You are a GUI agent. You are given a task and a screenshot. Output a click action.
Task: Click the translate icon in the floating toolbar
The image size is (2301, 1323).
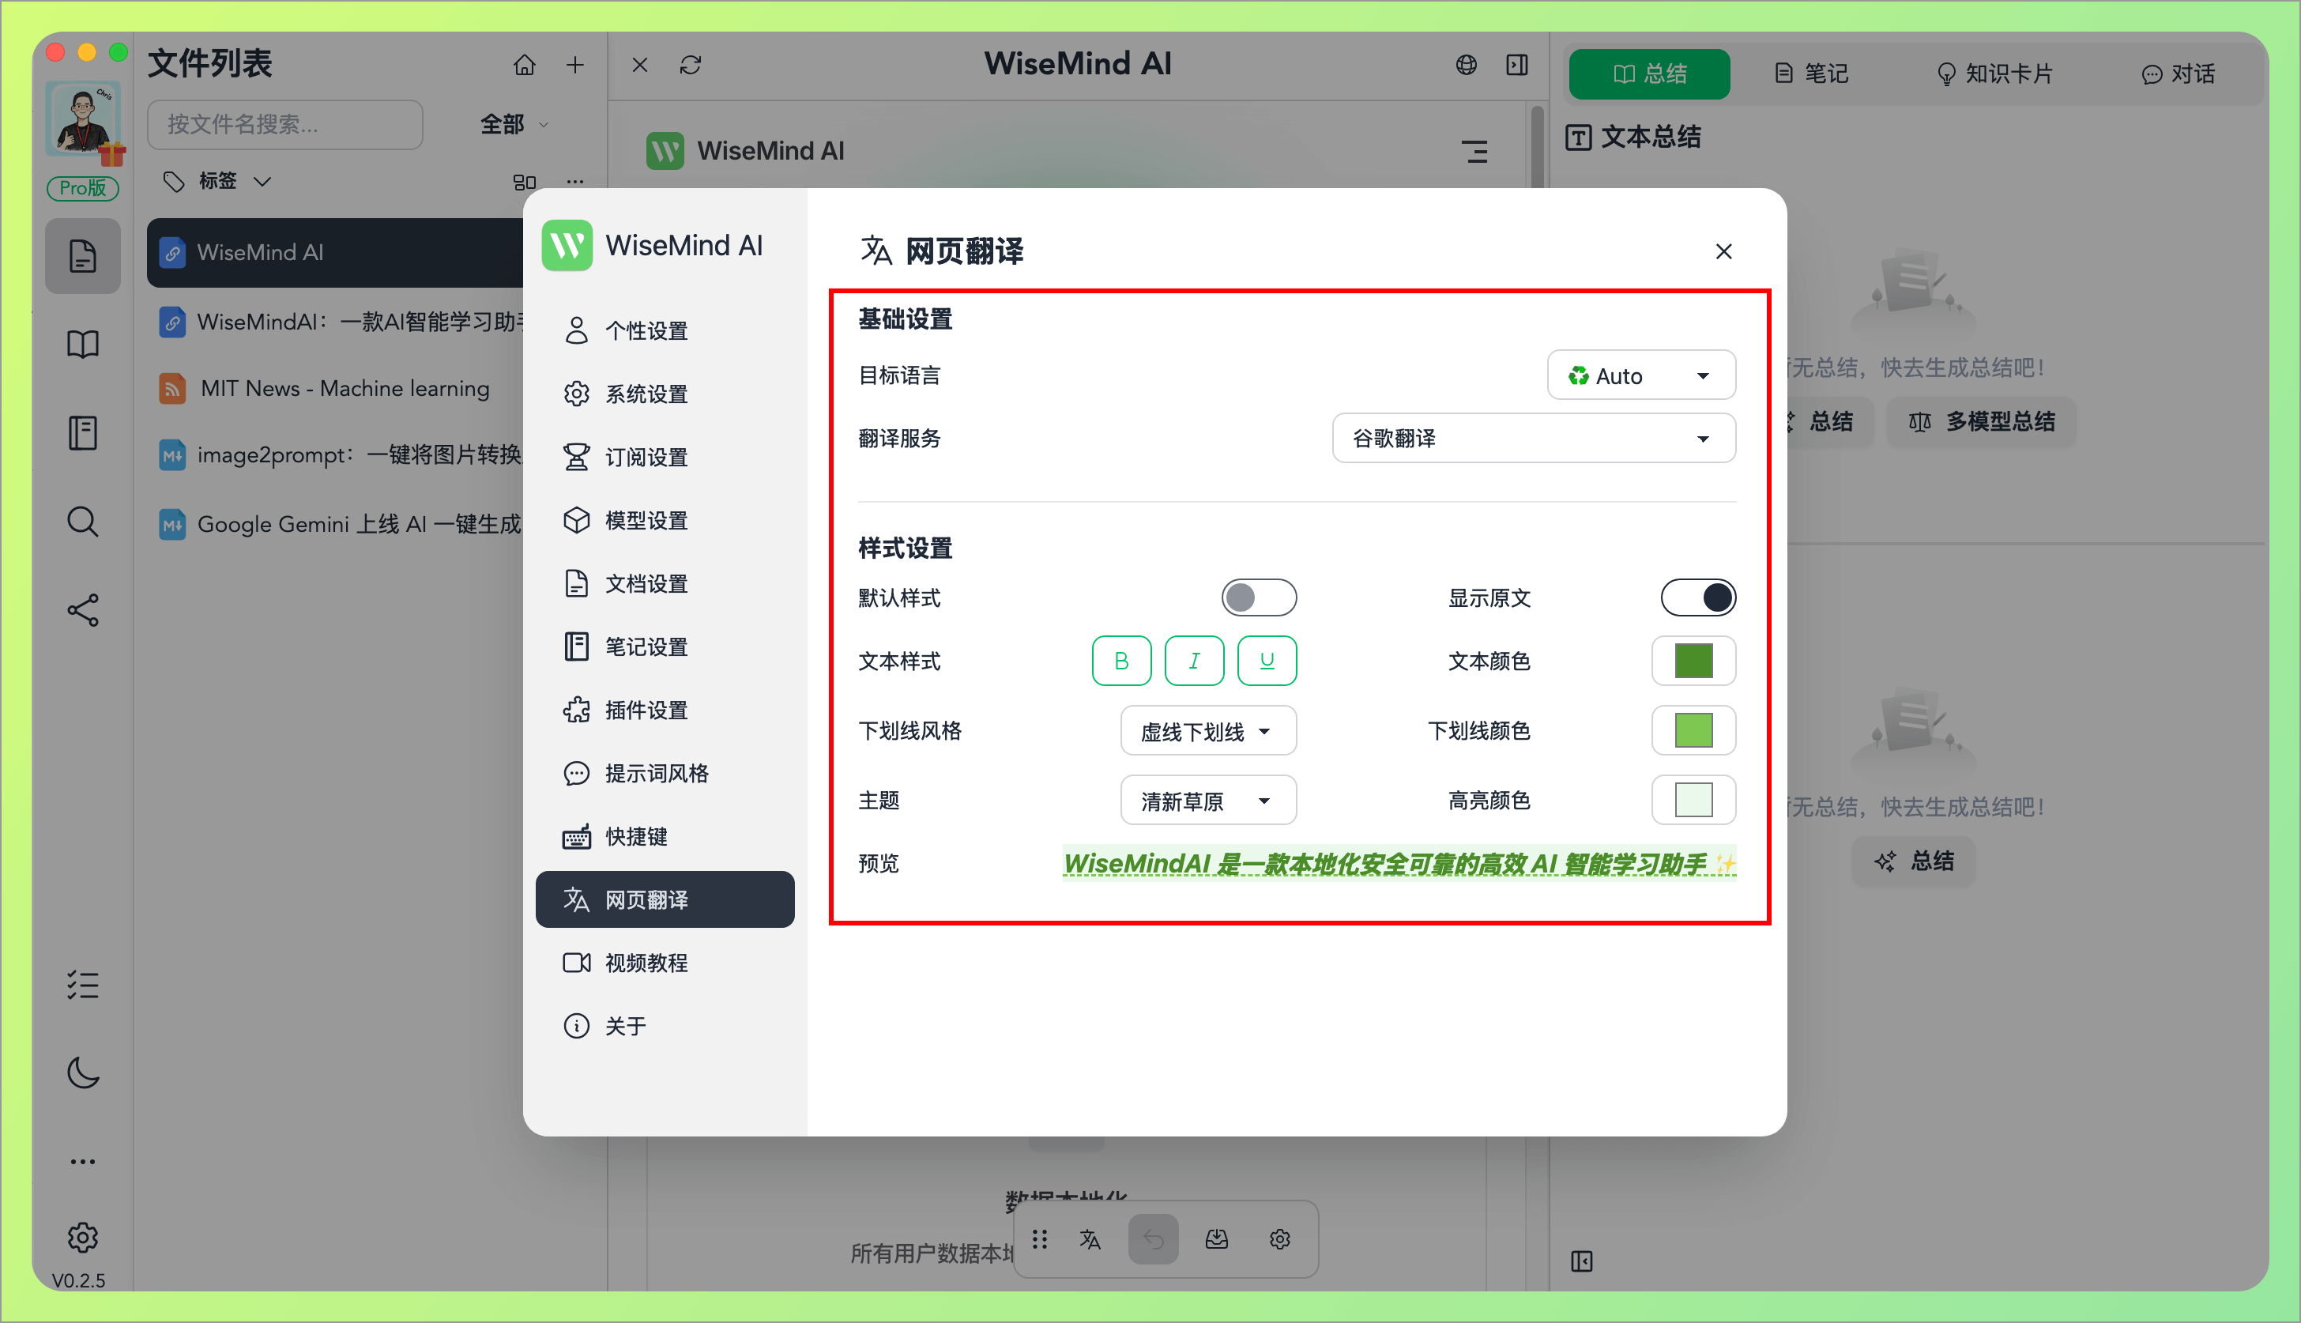1090,1238
